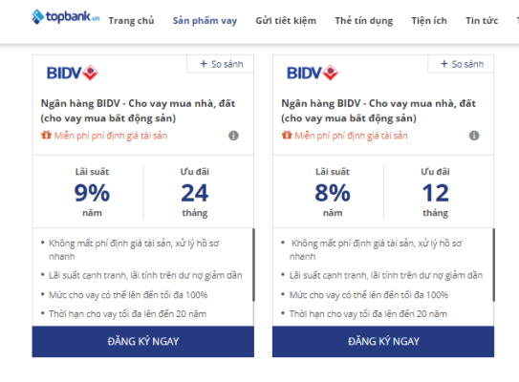Open the Sản phẩm vay menu
This screenshot has width=519, height=382.
pos(205,21)
